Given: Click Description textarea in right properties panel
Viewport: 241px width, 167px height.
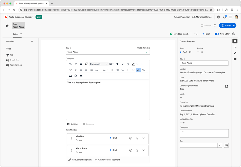Looking at the screenshot, I should 204,134.
